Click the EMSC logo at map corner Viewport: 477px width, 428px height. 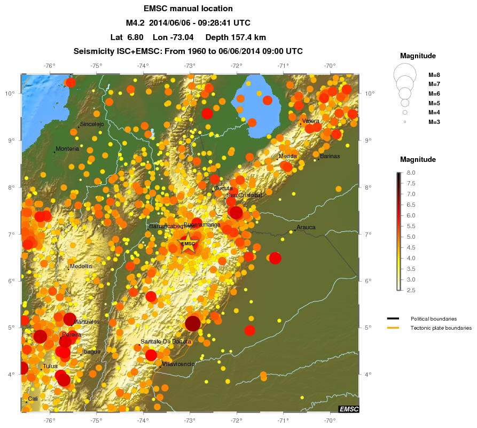click(349, 409)
